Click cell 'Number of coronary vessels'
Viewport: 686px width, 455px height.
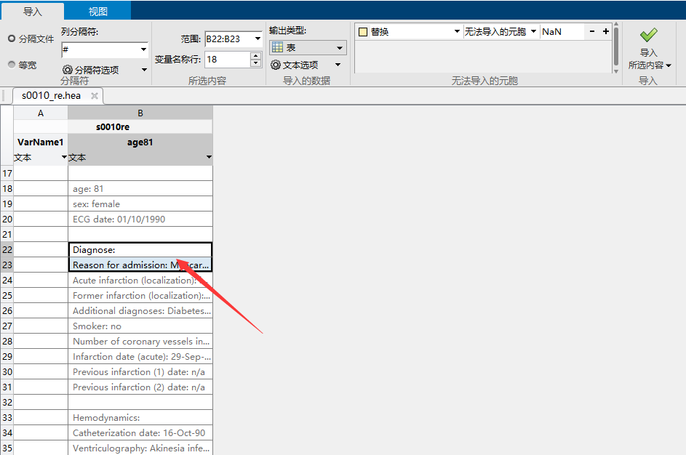coord(140,342)
